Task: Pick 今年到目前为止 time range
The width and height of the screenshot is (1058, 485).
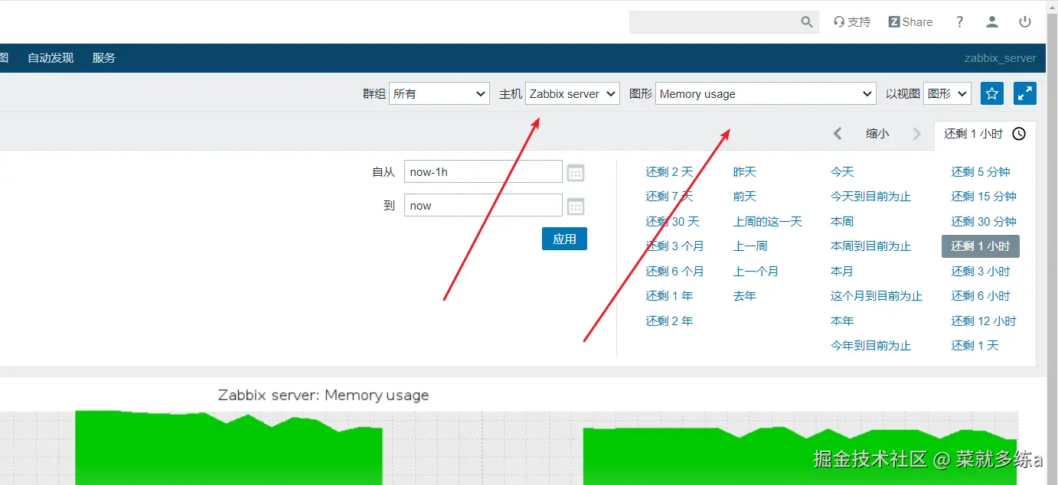Action: [x=871, y=346]
